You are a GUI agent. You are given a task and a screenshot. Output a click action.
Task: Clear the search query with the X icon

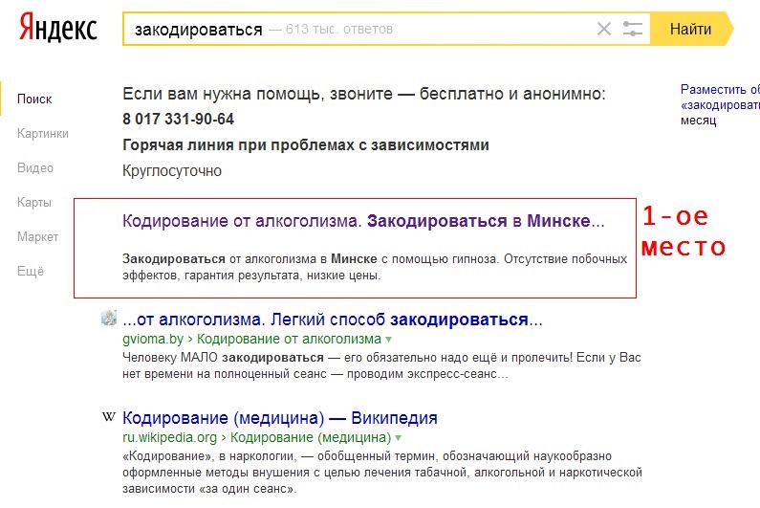pyautogui.click(x=603, y=29)
